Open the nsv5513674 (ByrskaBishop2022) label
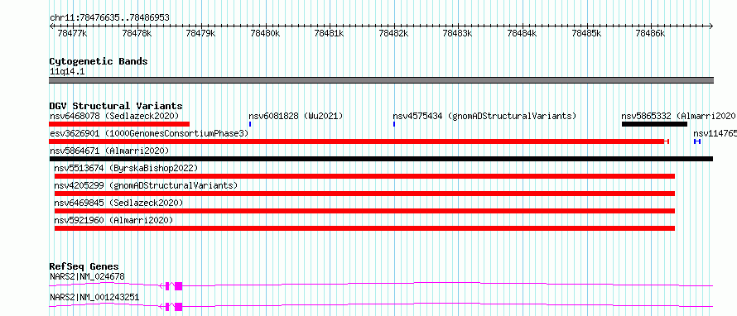The width and height of the screenshot is (737, 316). [x=126, y=168]
